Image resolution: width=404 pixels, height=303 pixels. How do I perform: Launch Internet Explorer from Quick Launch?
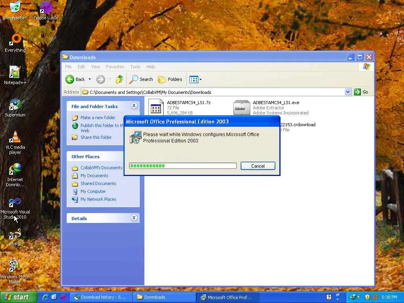coord(45,297)
